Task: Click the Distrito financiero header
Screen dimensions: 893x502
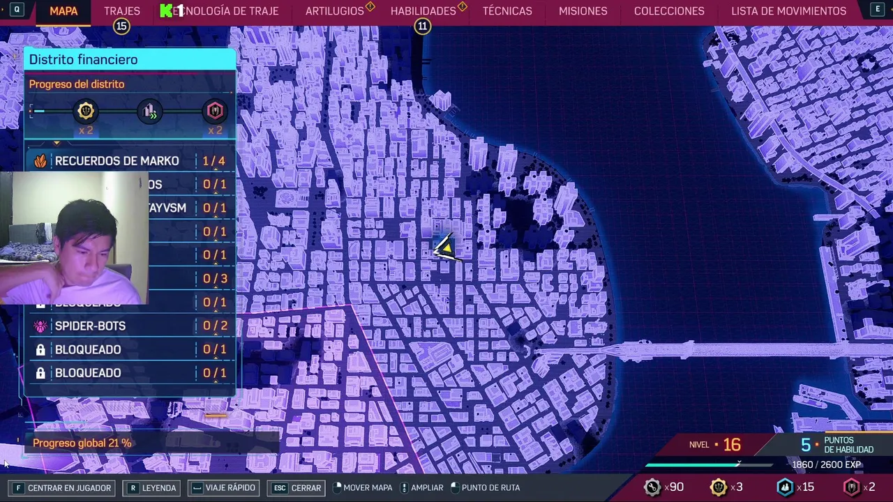Action: (x=130, y=60)
